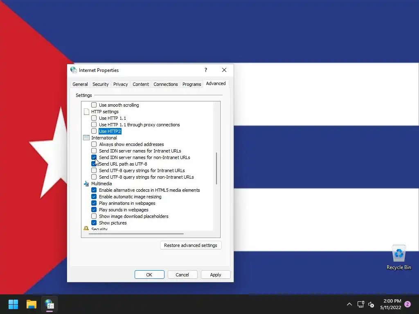Check Send UTF-8 query strings for non-Intranet URLs
Screen dimensions: 419x314
point(94,177)
